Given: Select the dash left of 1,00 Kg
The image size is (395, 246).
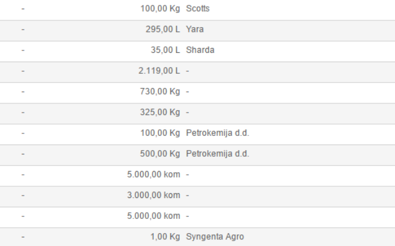Looking at the screenshot, I should pyautogui.click(x=23, y=237).
